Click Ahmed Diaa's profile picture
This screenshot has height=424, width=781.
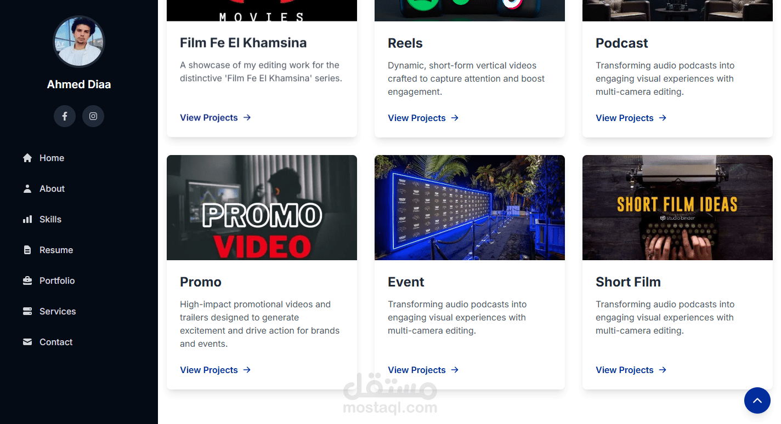[79, 42]
